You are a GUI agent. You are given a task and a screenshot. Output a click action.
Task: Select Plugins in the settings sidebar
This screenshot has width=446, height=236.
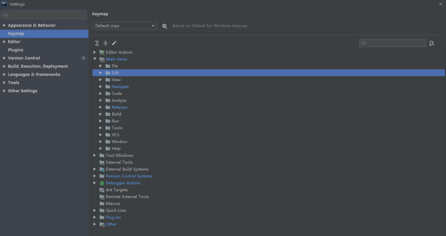pos(16,50)
